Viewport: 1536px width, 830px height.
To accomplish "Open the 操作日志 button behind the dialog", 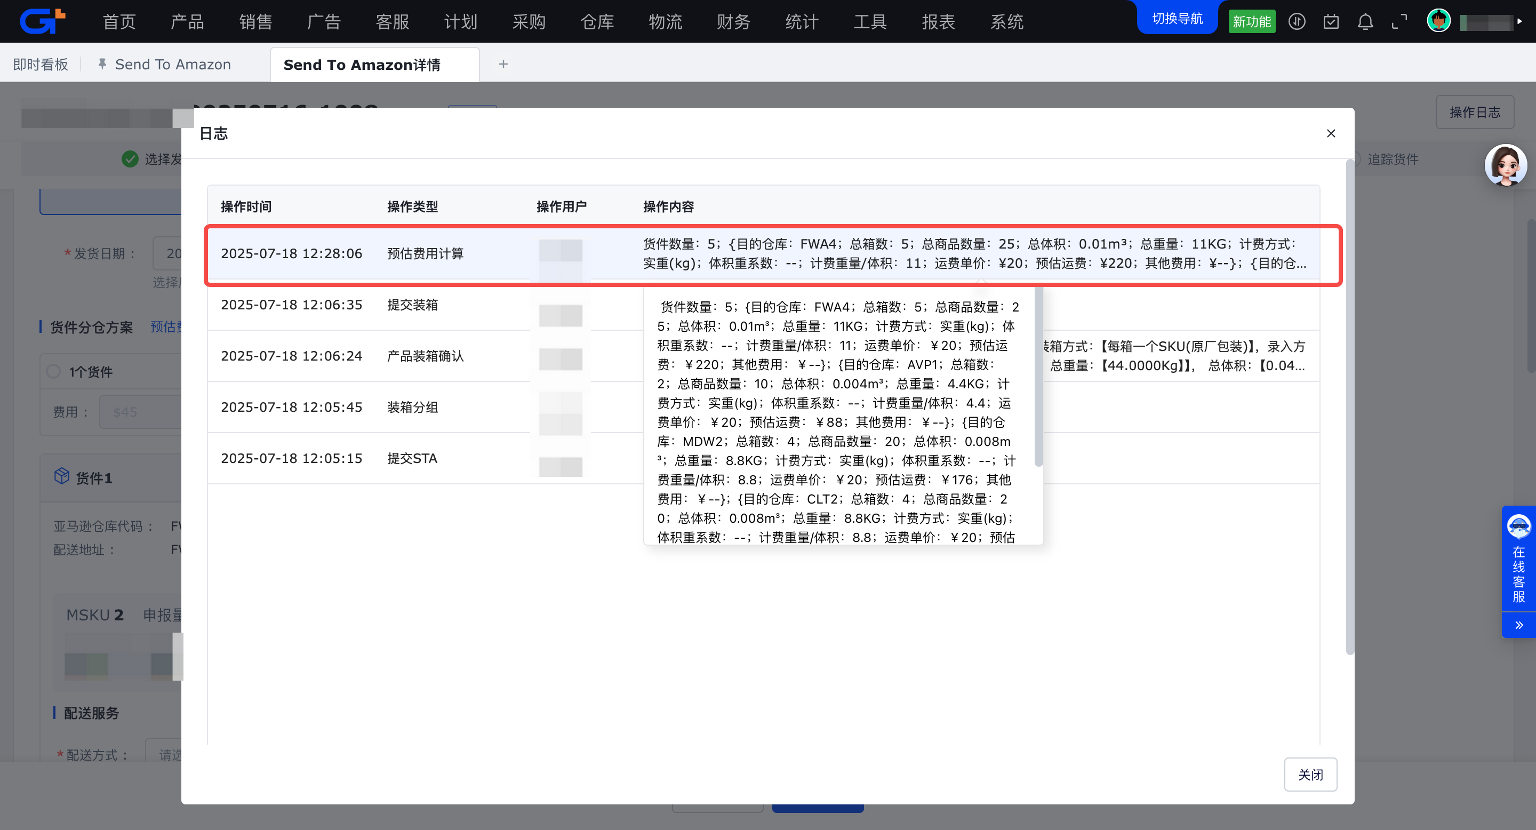I will tap(1475, 112).
